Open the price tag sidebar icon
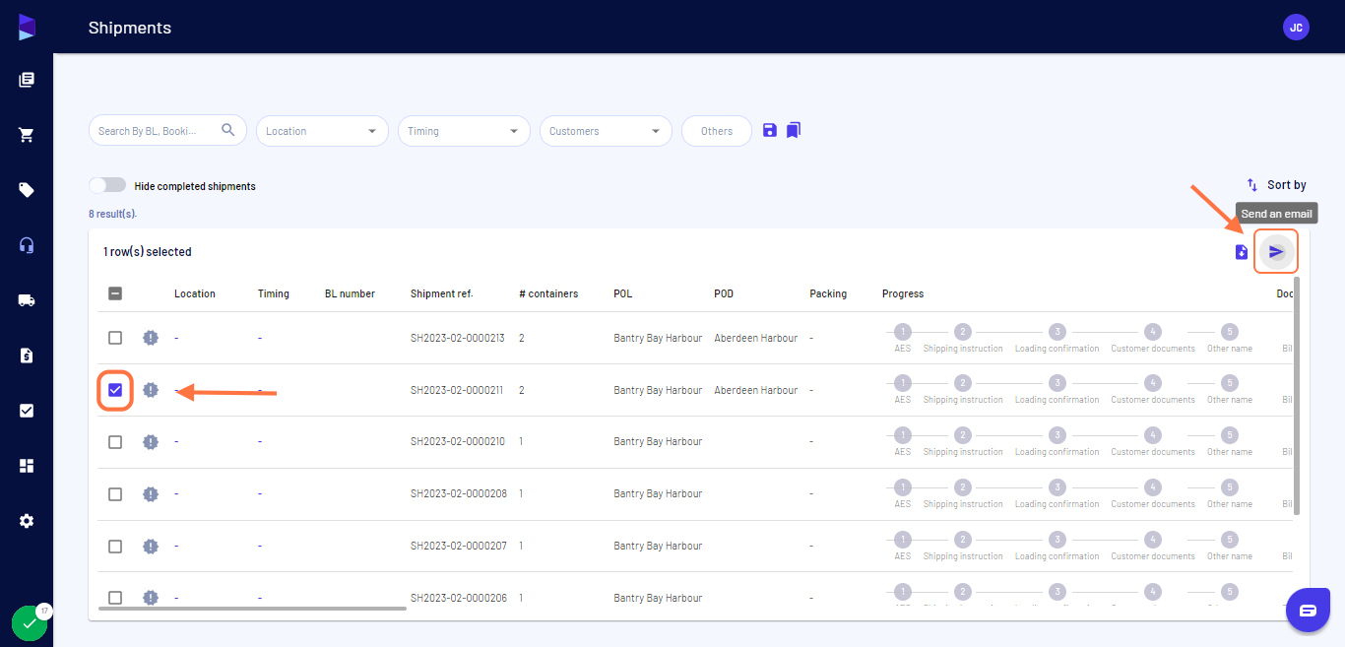The image size is (1345, 647). coord(27,190)
